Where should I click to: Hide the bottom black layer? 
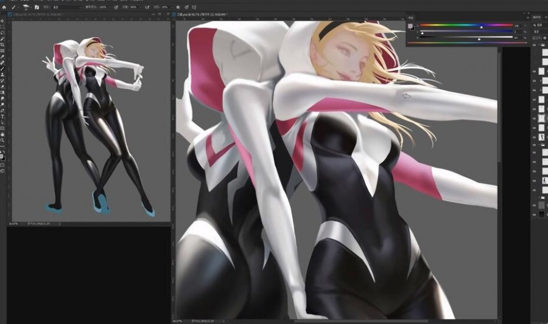point(534,215)
